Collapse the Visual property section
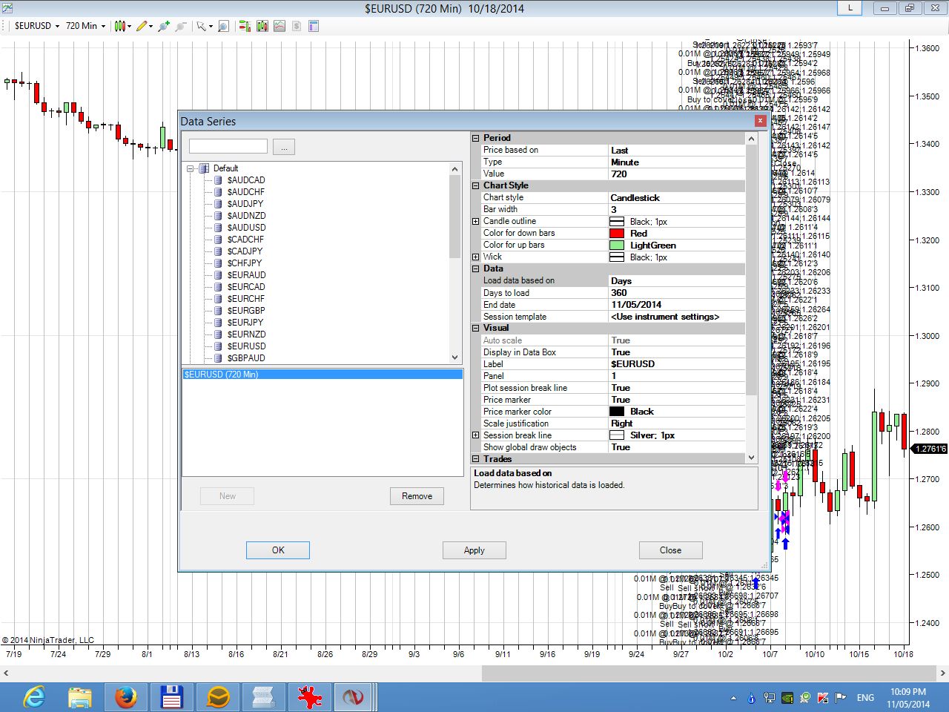949x712 pixels. [475, 328]
